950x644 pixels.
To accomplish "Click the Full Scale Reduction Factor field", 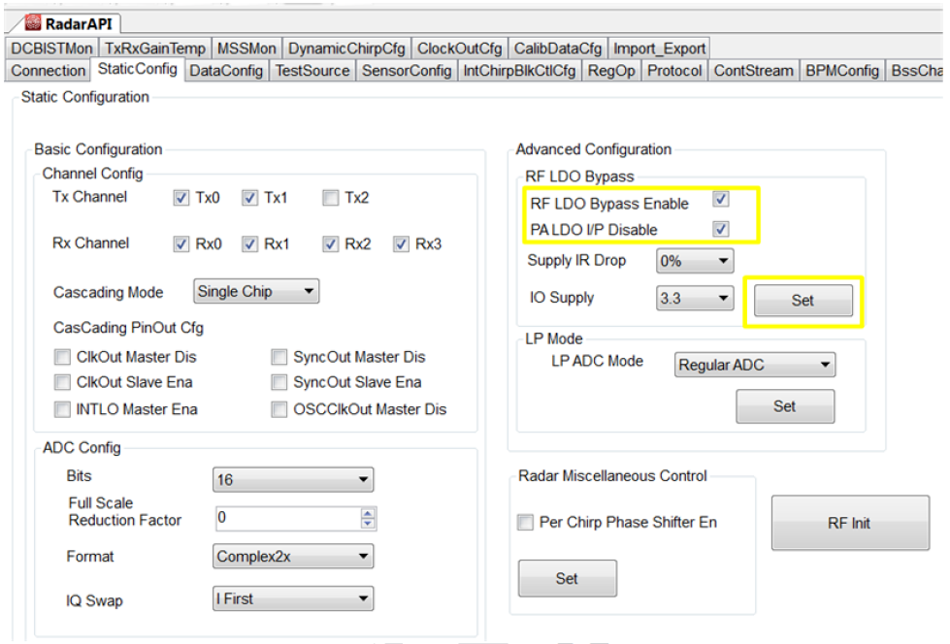I will tap(286, 519).
